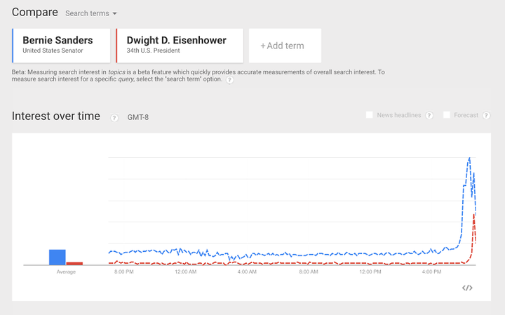Click the 4:00 AM axis label
Image resolution: width=505 pixels, height=315 pixels.
pyautogui.click(x=247, y=272)
